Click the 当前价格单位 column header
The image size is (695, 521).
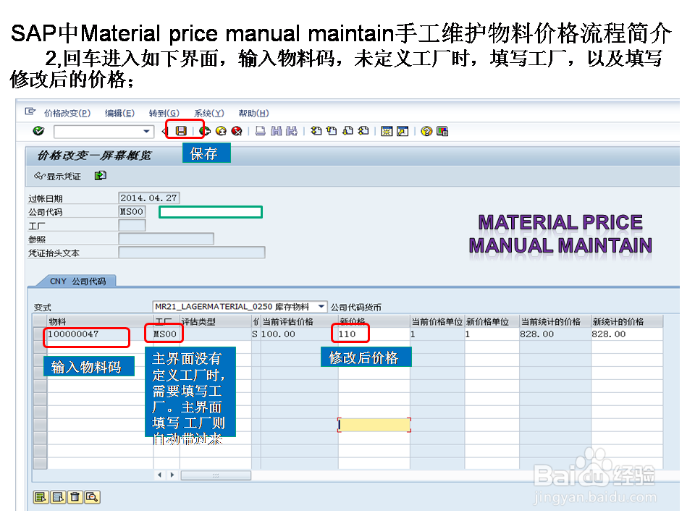click(437, 321)
